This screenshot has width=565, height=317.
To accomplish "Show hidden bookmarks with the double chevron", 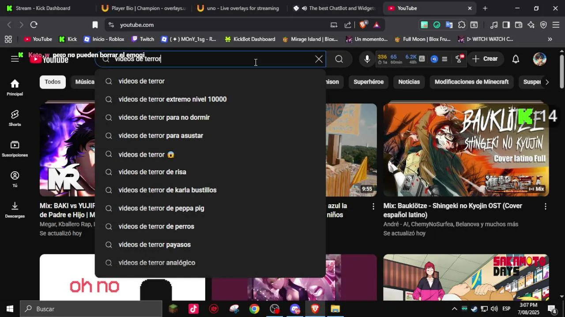I will [x=550, y=39].
